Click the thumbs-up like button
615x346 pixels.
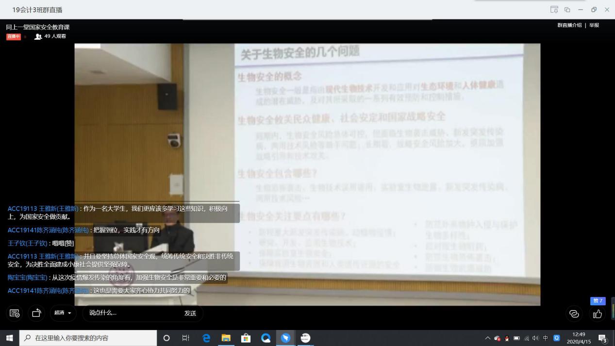pos(598,314)
